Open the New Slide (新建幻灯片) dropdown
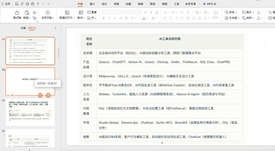The image size is (275, 151). click(x=67, y=18)
